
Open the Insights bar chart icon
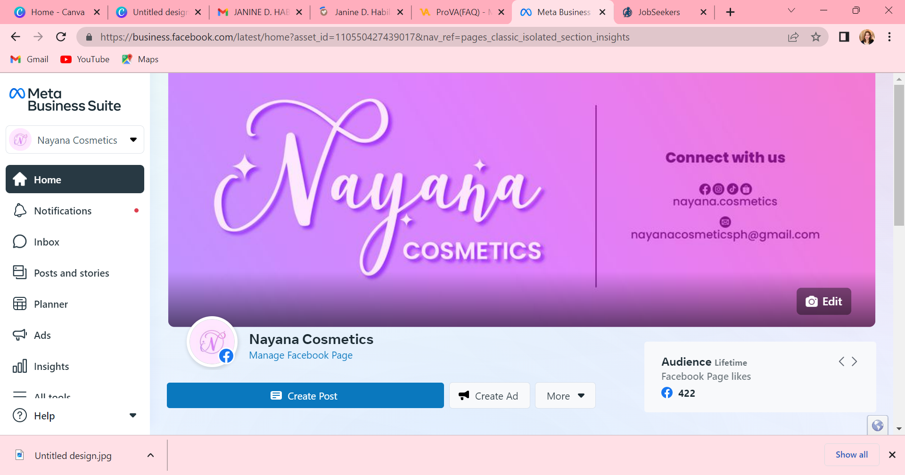[x=20, y=366]
